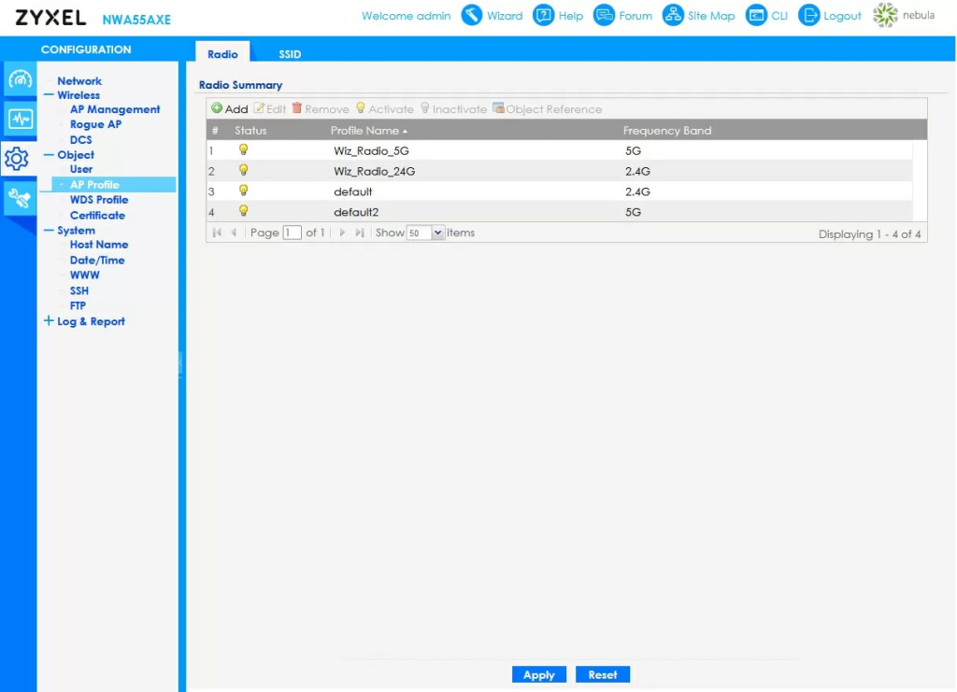Open the Maintenance tools sidebar icon
The width and height of the screenshot is (957, 692).
pos(20,197)
